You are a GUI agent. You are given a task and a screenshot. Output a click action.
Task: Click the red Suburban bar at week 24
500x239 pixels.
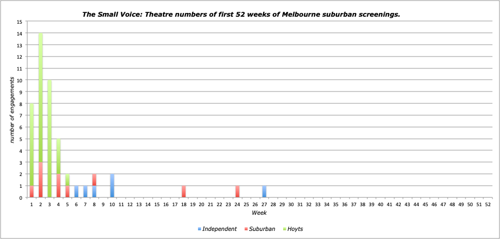237,192
